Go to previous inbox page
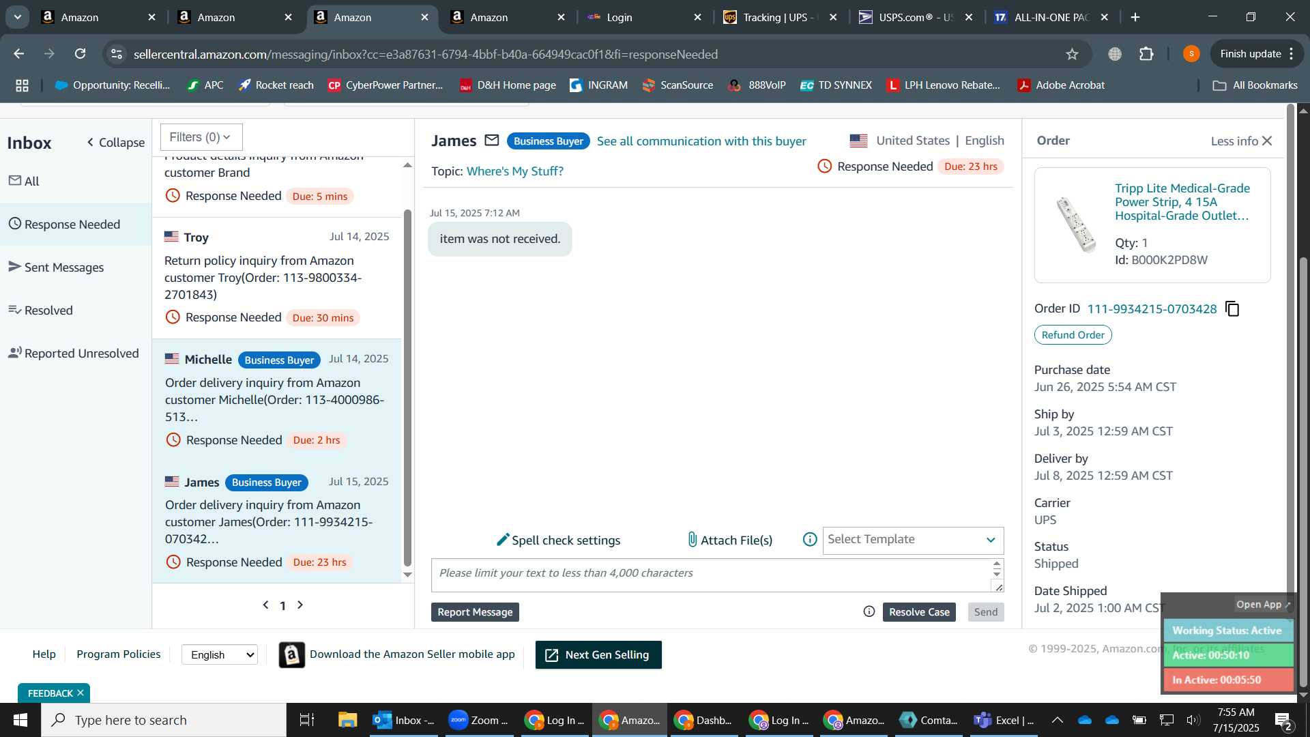Image resolution: width=1310 pixels, height=737 pixels. click(x=265, y=605)
